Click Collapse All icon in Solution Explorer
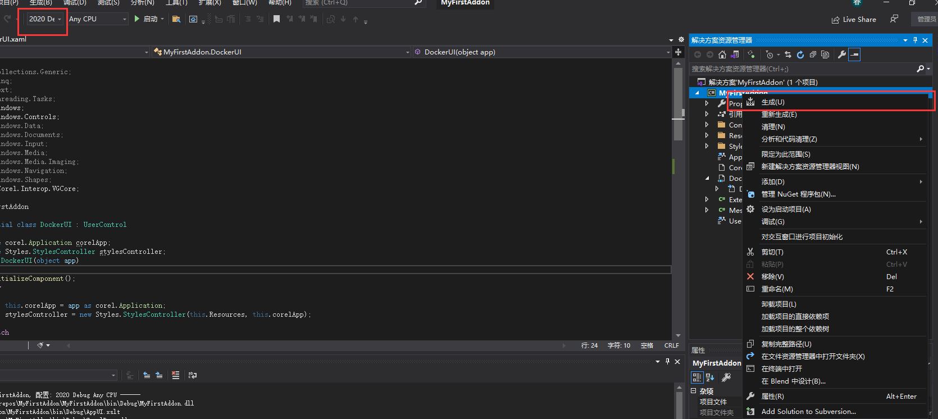The image size is (938, 419). coord(813,54)
